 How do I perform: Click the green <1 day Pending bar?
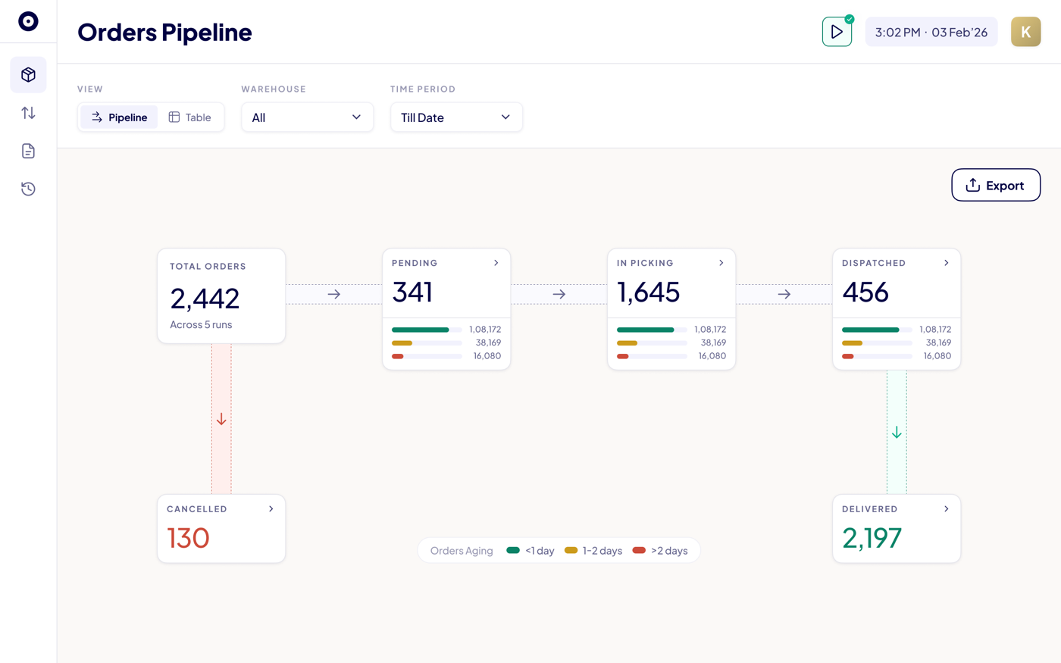coord(421,330)
